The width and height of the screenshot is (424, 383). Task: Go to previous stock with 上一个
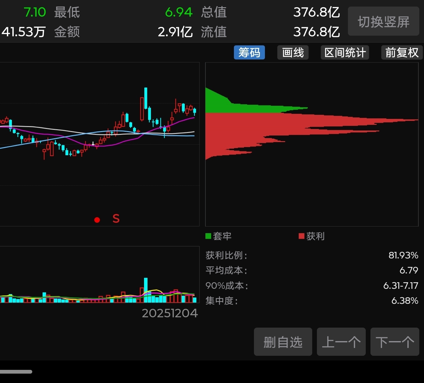tap(341, 342)
